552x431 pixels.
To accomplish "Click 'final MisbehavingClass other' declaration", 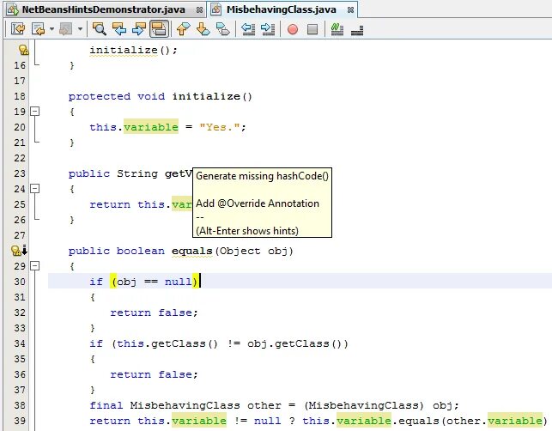I will tap(185, 405).
